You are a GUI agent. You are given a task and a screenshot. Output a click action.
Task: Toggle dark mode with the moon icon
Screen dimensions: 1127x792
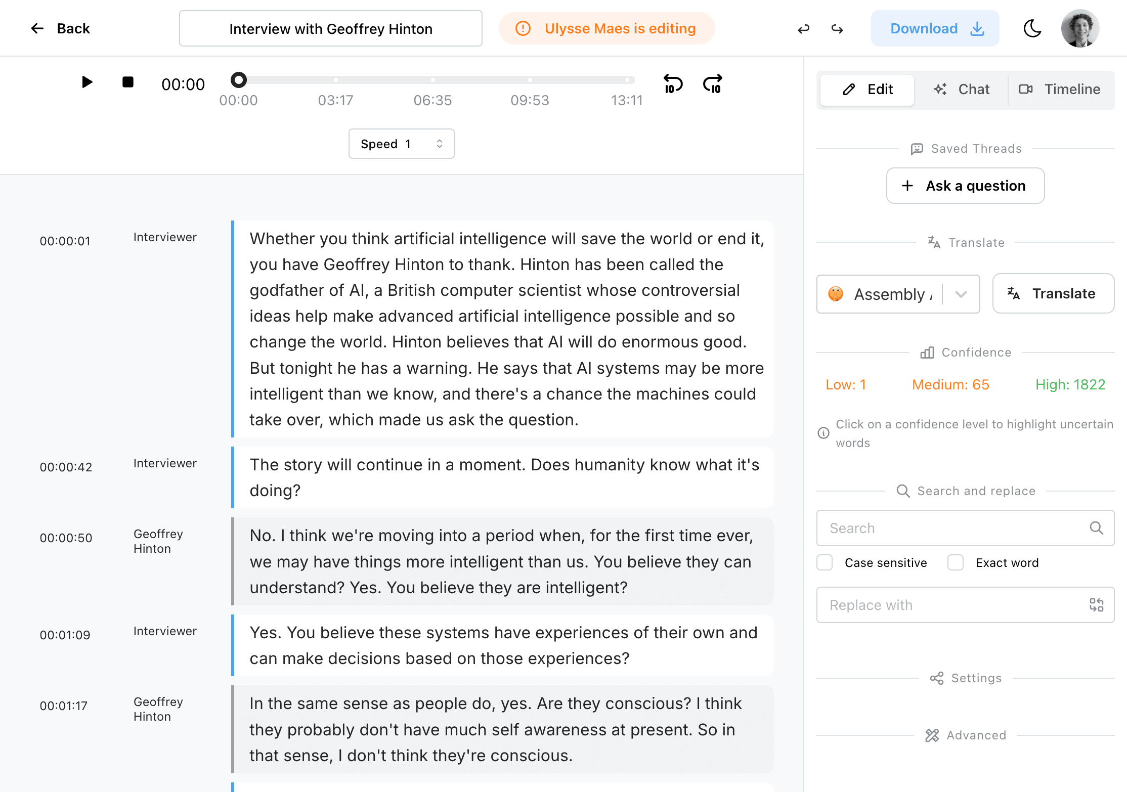coord(1032,28)
